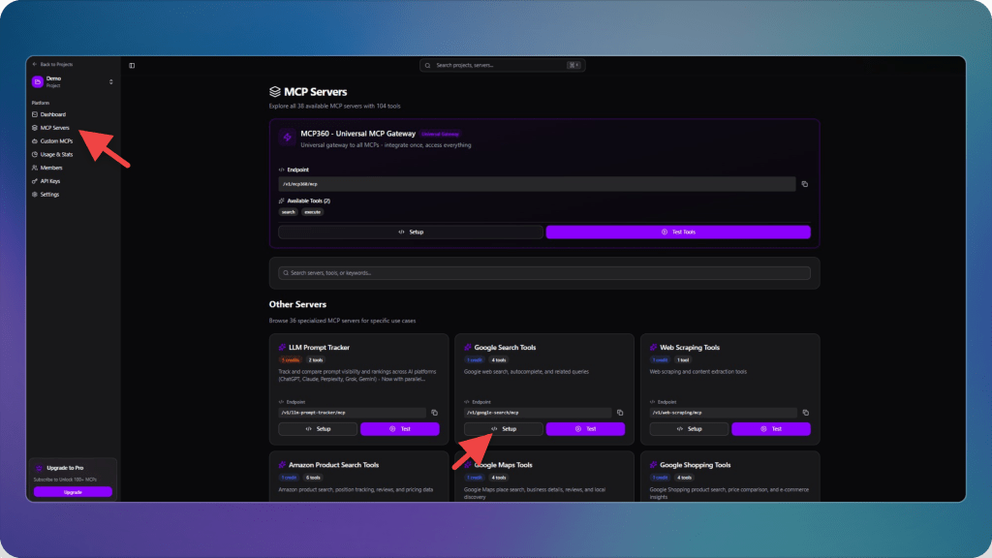Click the /v1/llm-prompt-tracker/mcp endpoint field
The height and width of the screenshot is (558, 992).
click(x=353, y=413)
